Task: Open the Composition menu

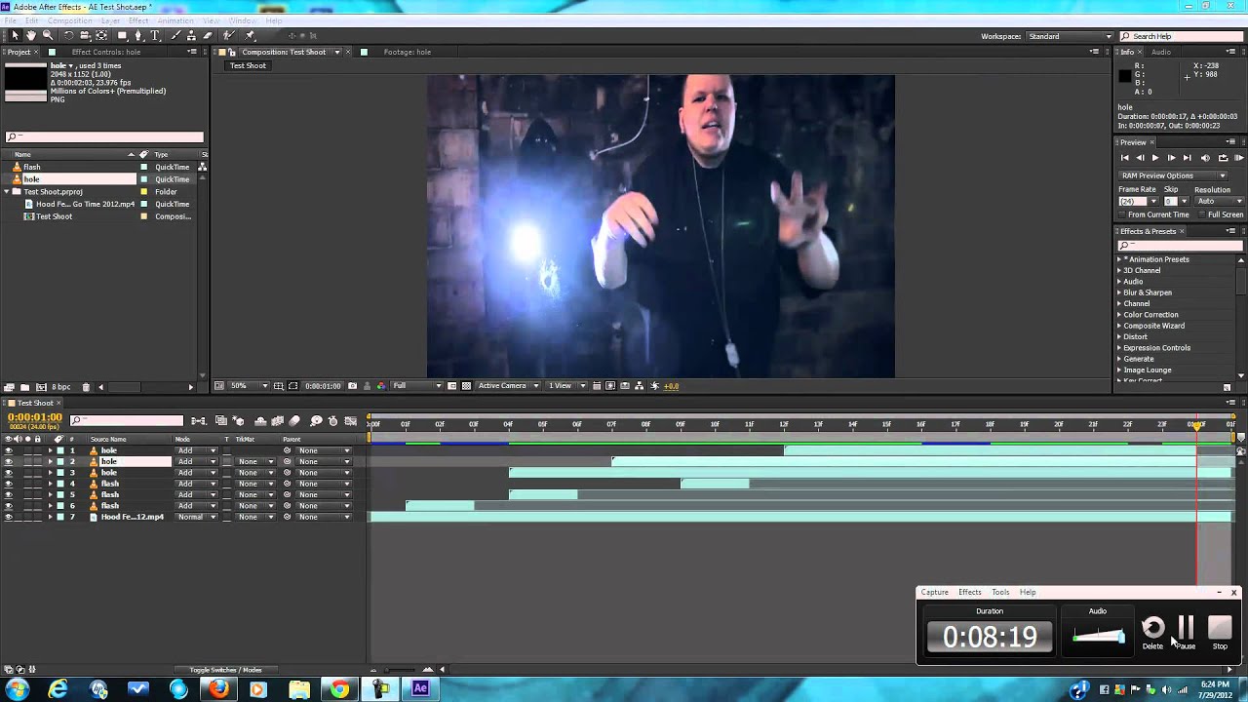Action: [x=69, y=20]
